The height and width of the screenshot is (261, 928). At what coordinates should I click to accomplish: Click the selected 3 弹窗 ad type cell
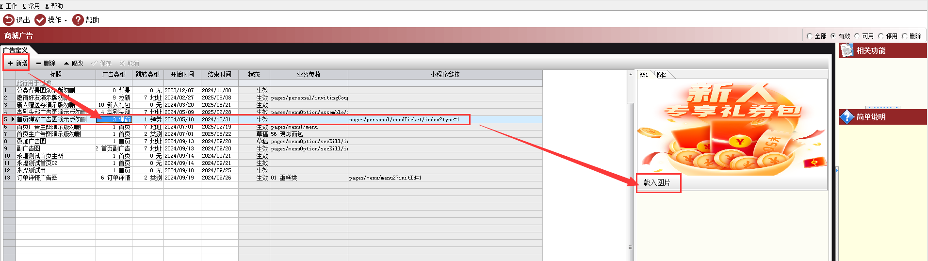[114, 119]
